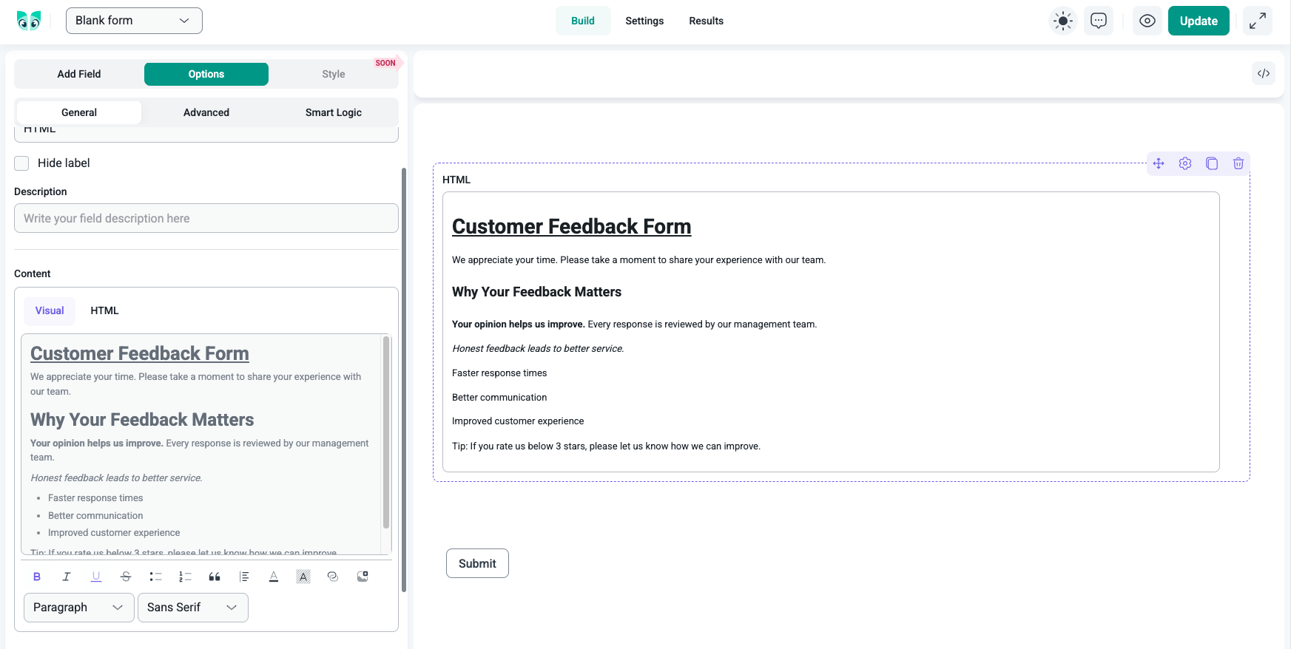
Task: Click 'Better communication' bullet in editor
Action: 95,516
